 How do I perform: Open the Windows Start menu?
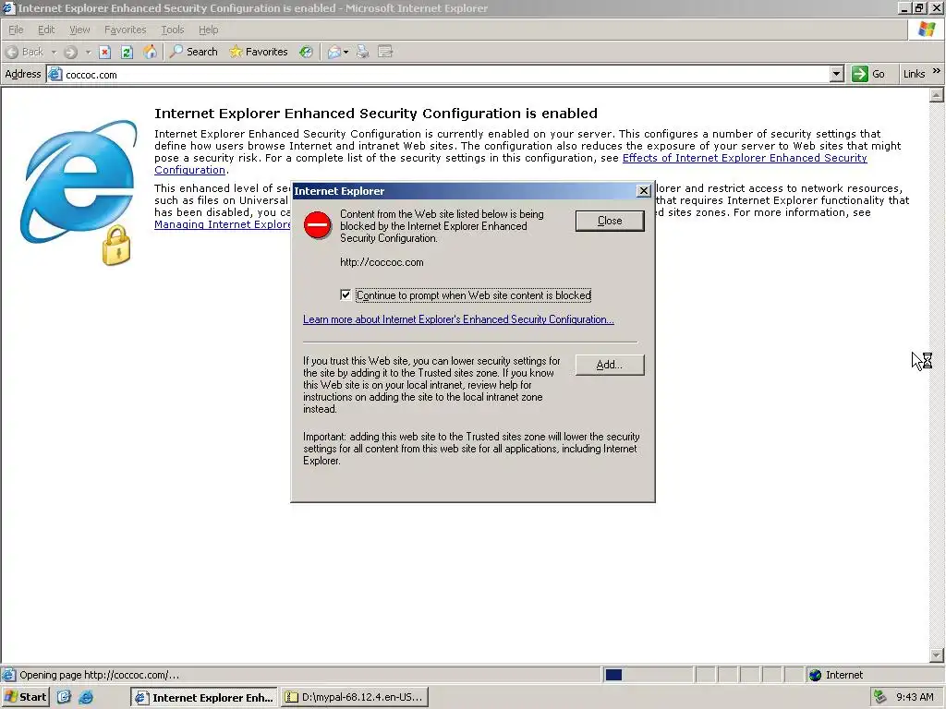(25, 697)
